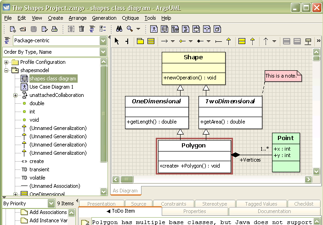Switch to the Stereotype tab
The image size is (323, 225).
(x=215, y=203)
